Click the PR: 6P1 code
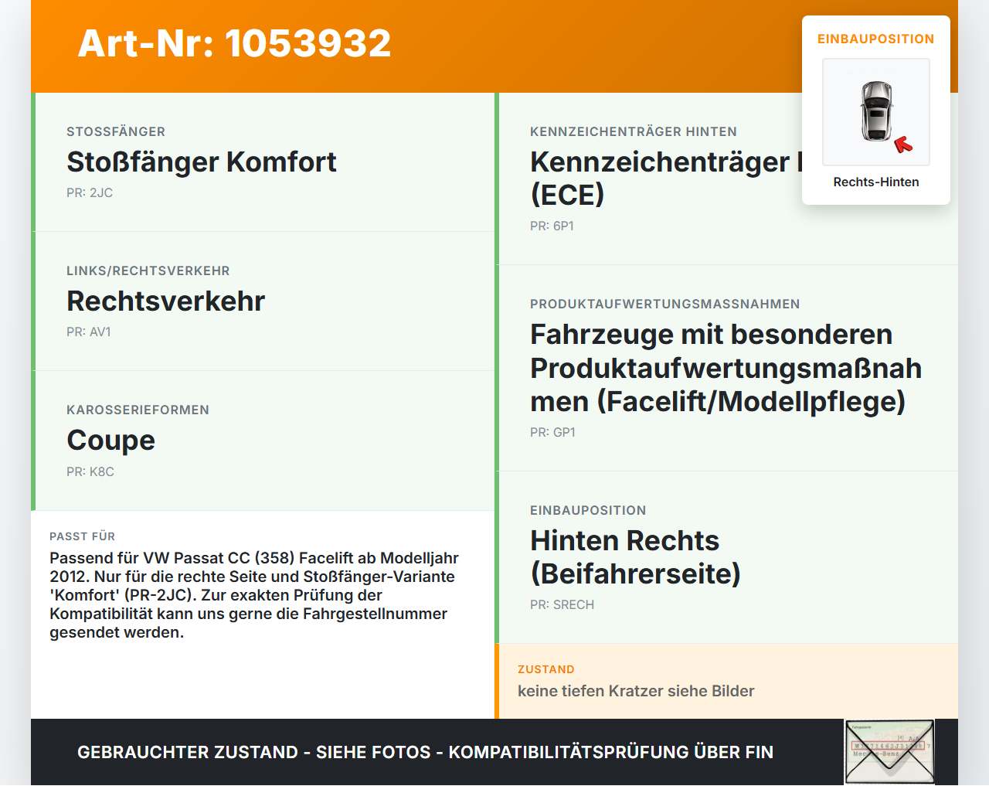Viewport: 989px width, 786px height. 552,226
